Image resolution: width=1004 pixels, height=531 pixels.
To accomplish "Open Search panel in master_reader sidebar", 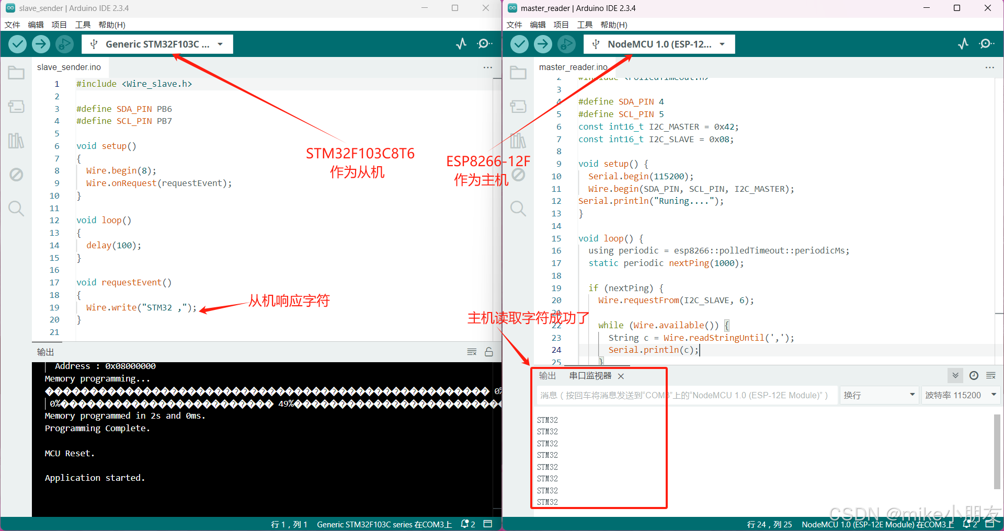I will click(518, 209).
